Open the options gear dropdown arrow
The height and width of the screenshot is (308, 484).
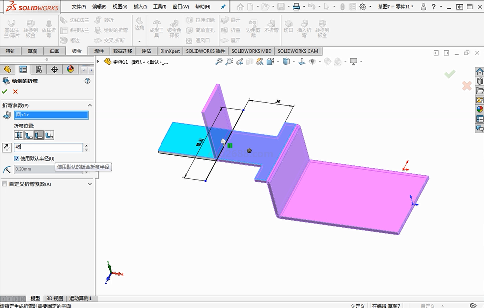pos(370,7)
